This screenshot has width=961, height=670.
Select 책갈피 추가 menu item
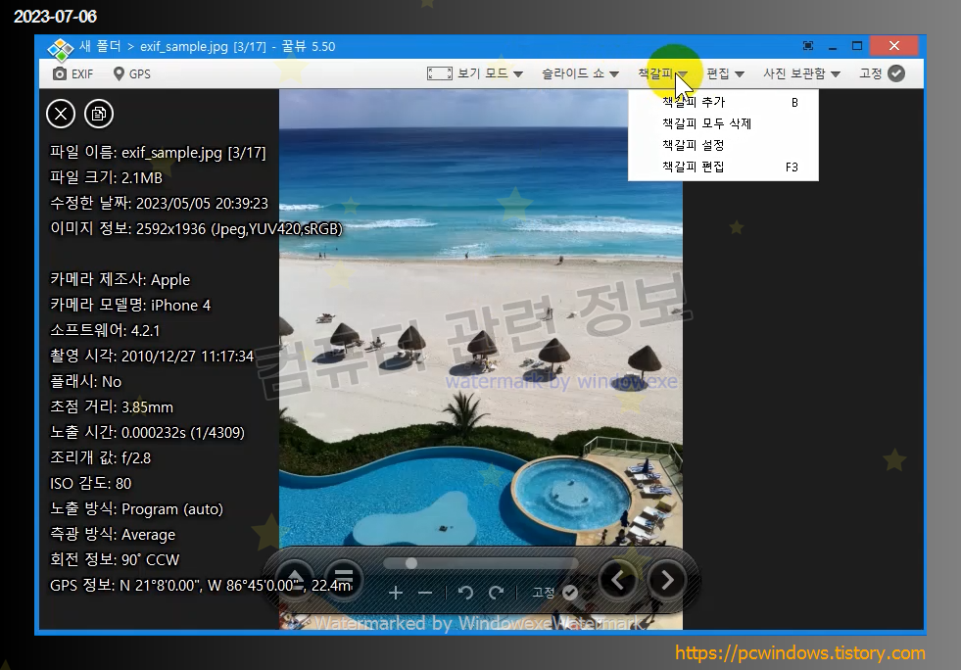(723, 102)
